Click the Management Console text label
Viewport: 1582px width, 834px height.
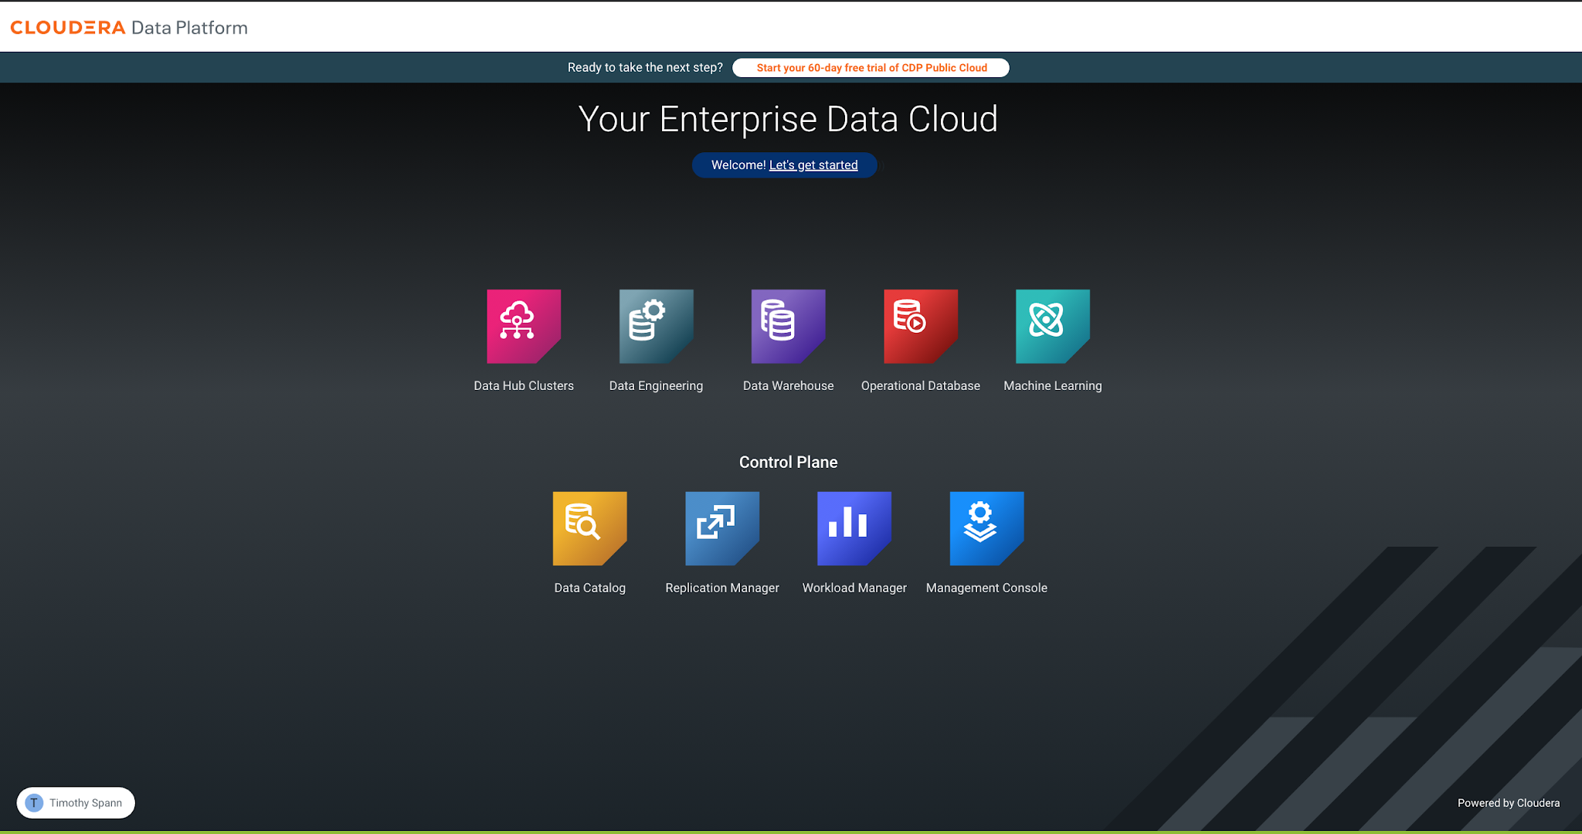coord(986,588)
